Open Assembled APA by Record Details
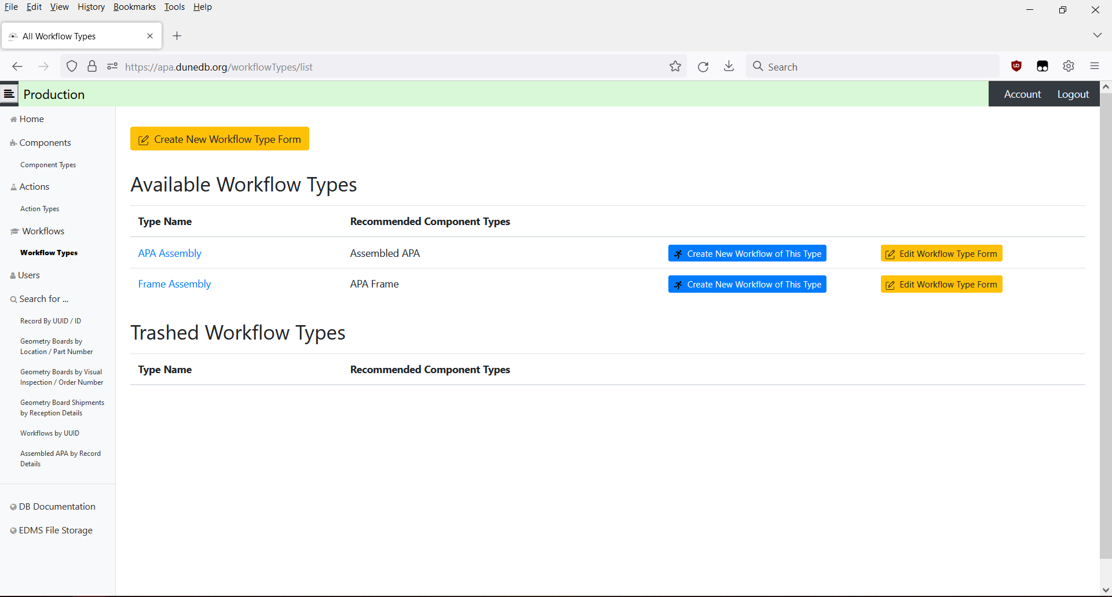The width and height of the screenshot is (1112, 597). (60, 459)
